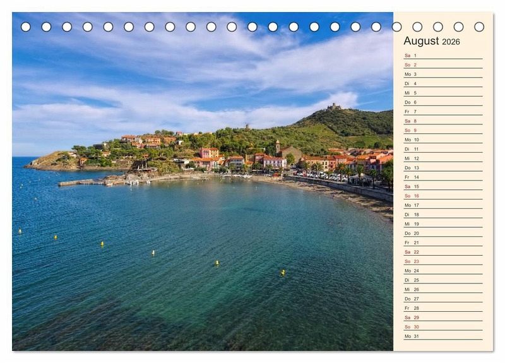Select the Mo 3 calendar row
This screenshot has height=363, width=505.
click(443, 74)
